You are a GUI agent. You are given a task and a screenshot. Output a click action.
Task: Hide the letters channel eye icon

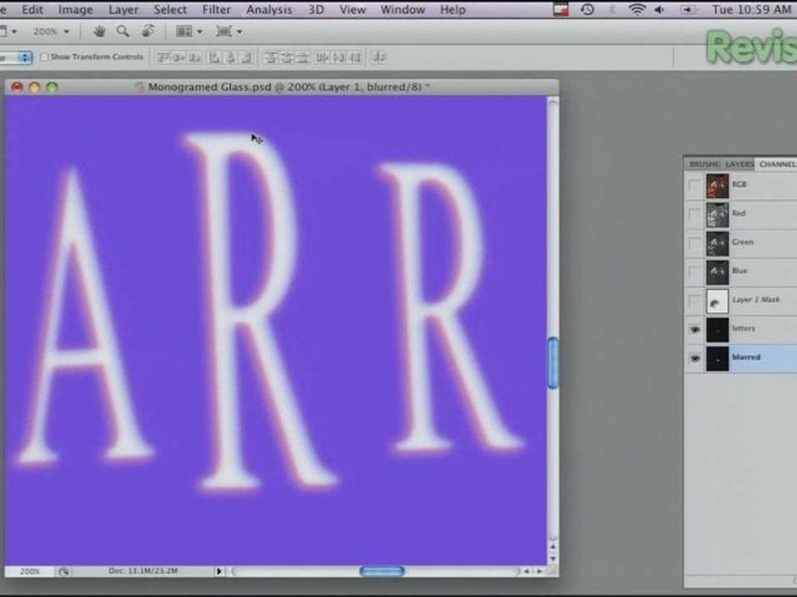(x=694, y=329)
